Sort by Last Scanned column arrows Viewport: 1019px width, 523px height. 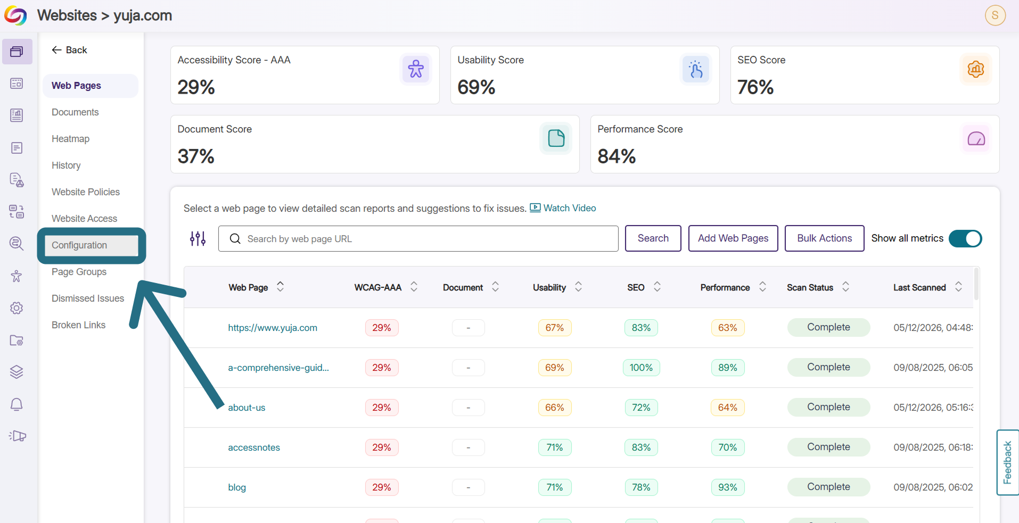pyautogui.click(x=958, y=287)
